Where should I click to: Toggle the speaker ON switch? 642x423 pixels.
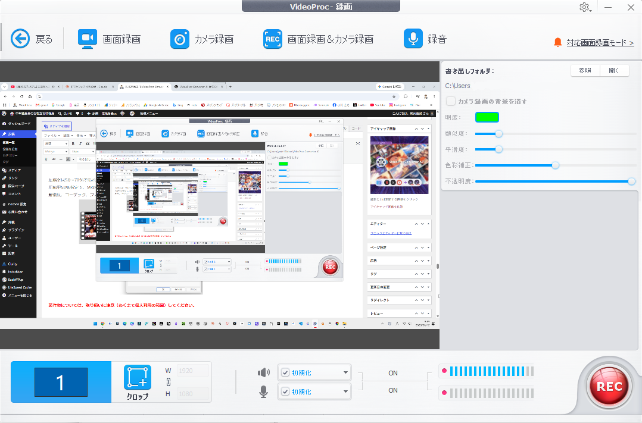[392, 373]
